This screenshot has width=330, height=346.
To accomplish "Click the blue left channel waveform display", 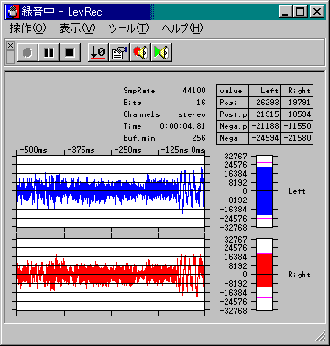I will point(111,191).
